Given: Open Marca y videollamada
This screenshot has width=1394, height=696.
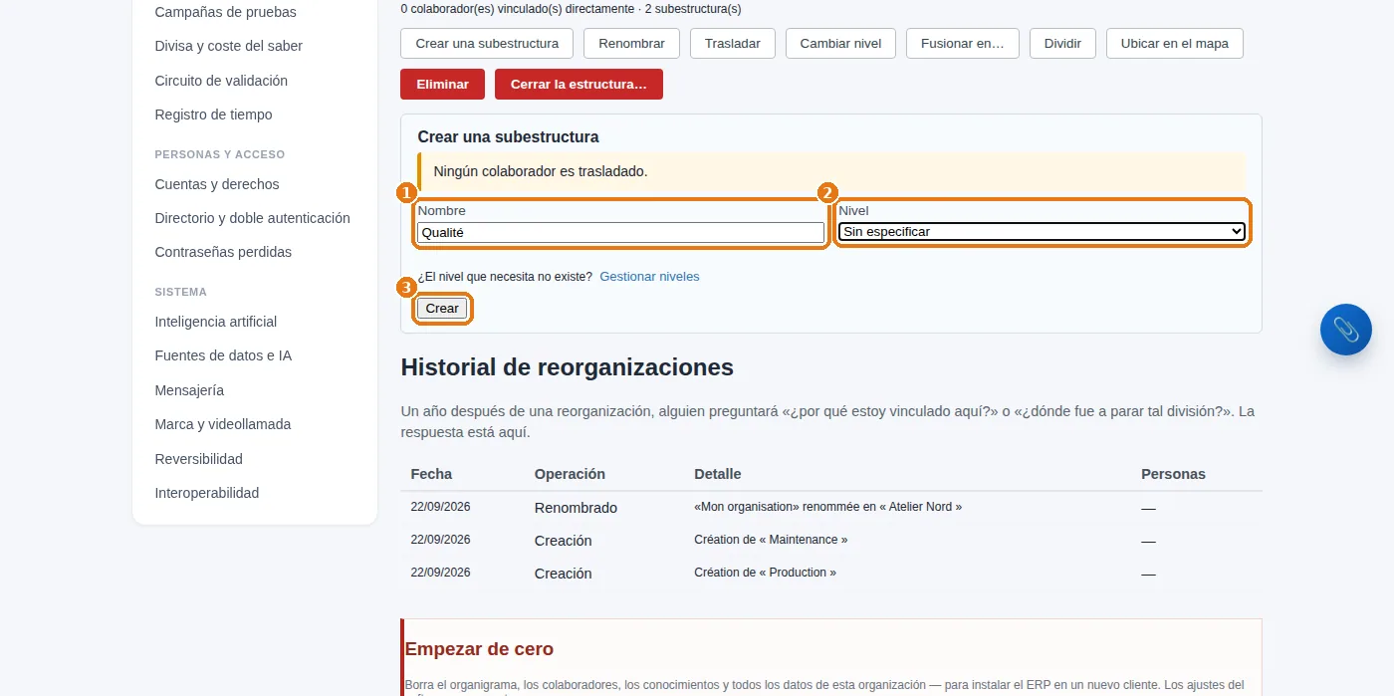Looking at the screenshot, I should tap(223, 424).
